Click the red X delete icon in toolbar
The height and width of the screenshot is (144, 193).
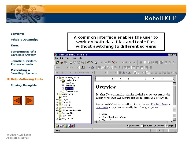pyautogui.click(x=113, y=62)
